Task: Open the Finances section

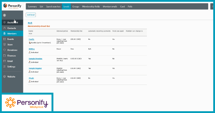Action: (x=12, y=56)
